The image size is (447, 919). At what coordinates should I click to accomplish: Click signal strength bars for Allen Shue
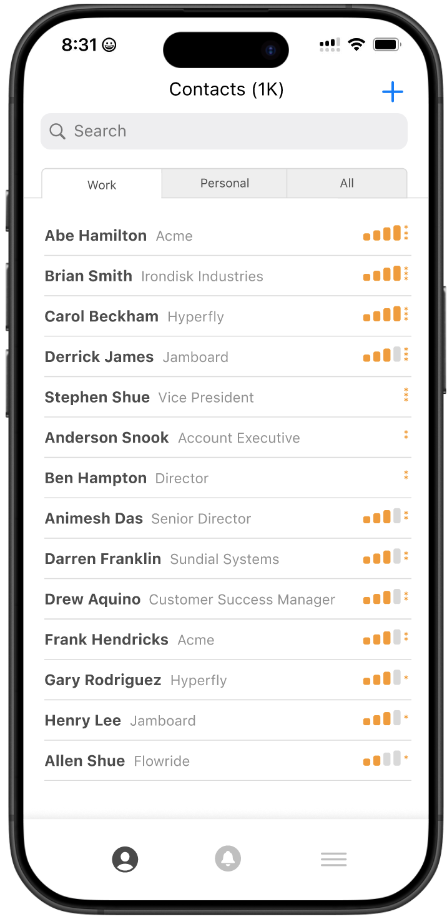381,760
